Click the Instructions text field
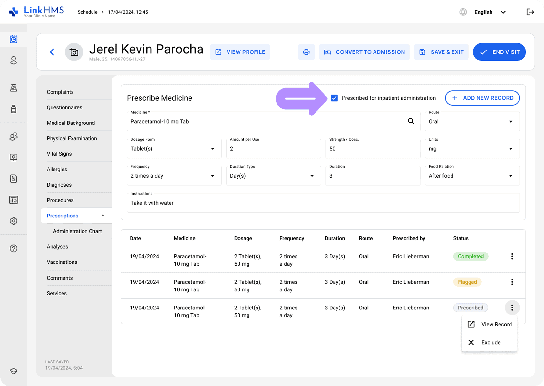Viewport: 544px width, 386px height. (323, 203)
